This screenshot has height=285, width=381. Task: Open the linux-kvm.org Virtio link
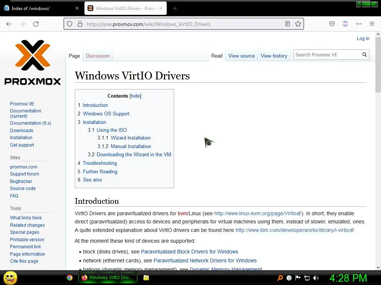coord(257,213)
